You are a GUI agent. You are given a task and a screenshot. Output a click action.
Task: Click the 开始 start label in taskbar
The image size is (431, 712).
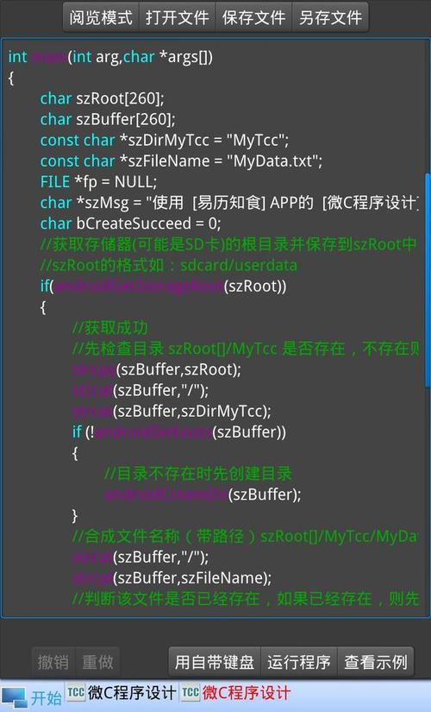coord(47,697)
